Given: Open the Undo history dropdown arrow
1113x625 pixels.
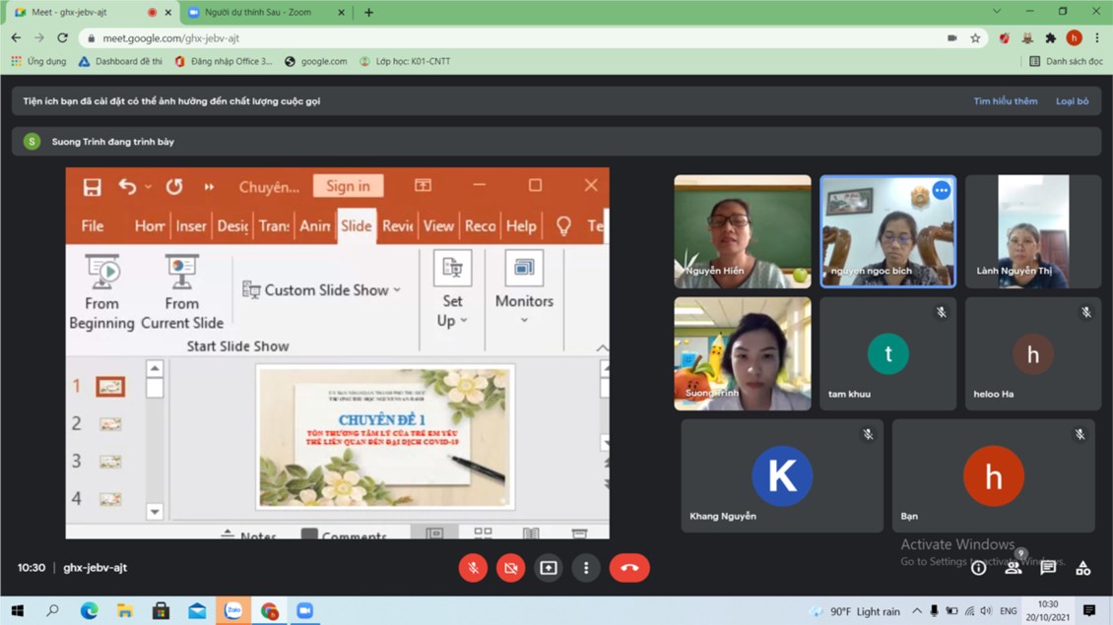Looking at the screenshot, I should 149,187.
